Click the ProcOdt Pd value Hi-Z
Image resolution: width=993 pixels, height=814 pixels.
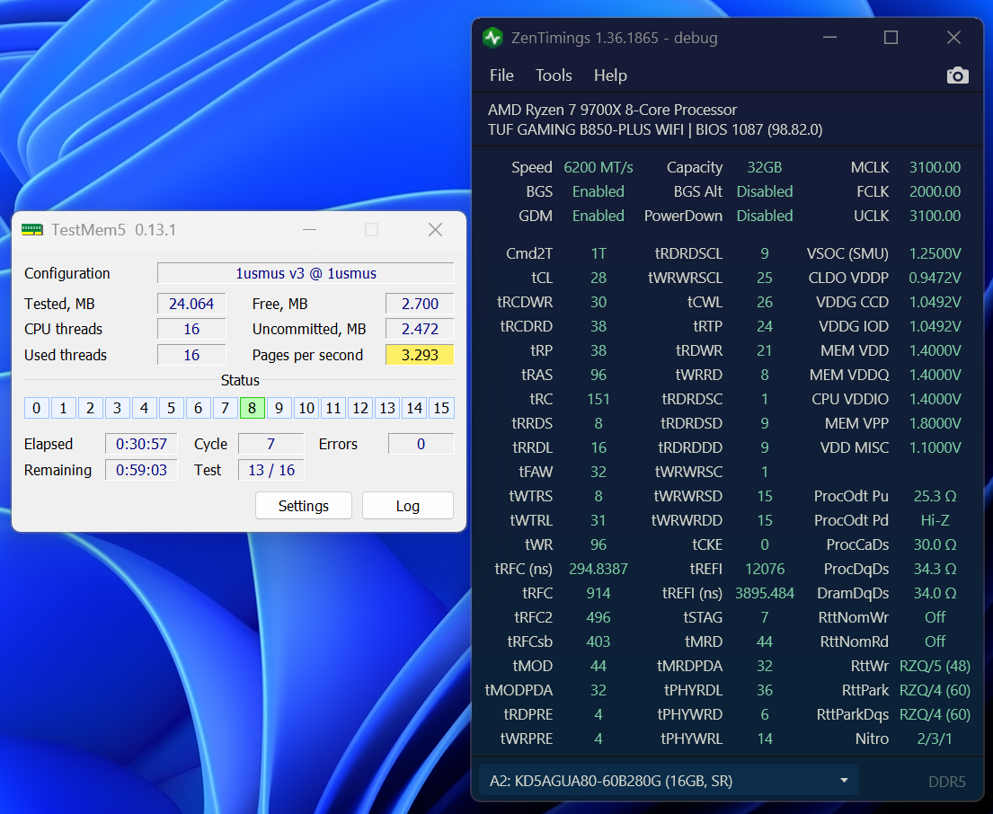[x=935, y=520]
